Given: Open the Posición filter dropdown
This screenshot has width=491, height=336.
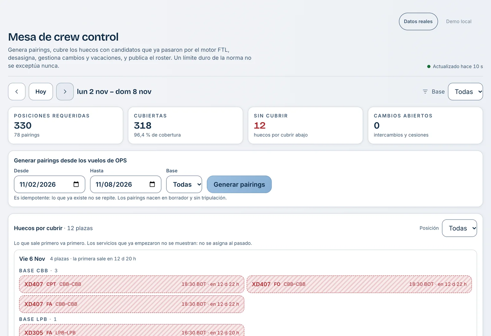Looking at the screenshot, I should point(459,228).
